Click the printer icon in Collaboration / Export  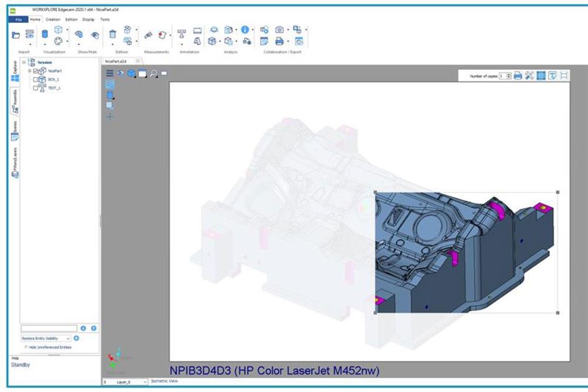pyautogui.click(x=279, y=41)
